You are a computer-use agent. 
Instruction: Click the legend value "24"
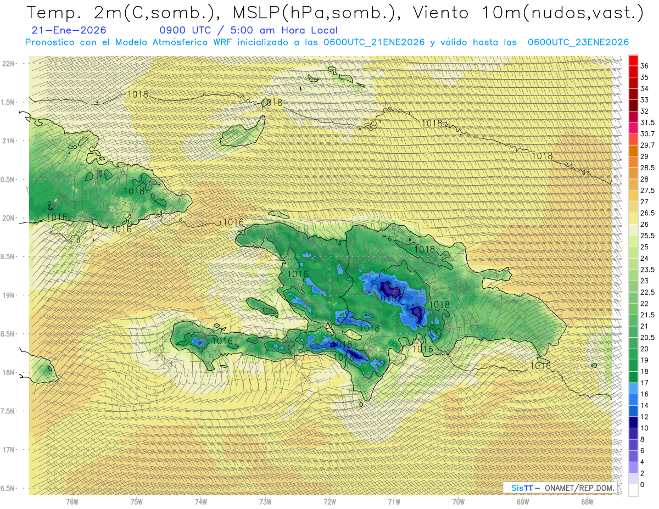pos(645,259)
